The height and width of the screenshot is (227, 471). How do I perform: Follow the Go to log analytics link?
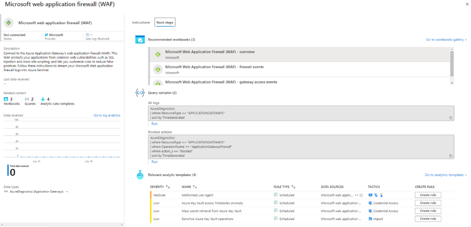(x=107, y=115)
